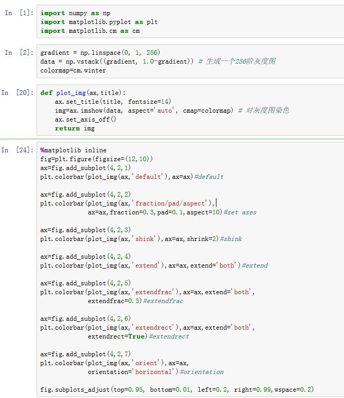Click the 'gradient = np.linspace(0, 1, 256)' line

(x=100, y=53)
